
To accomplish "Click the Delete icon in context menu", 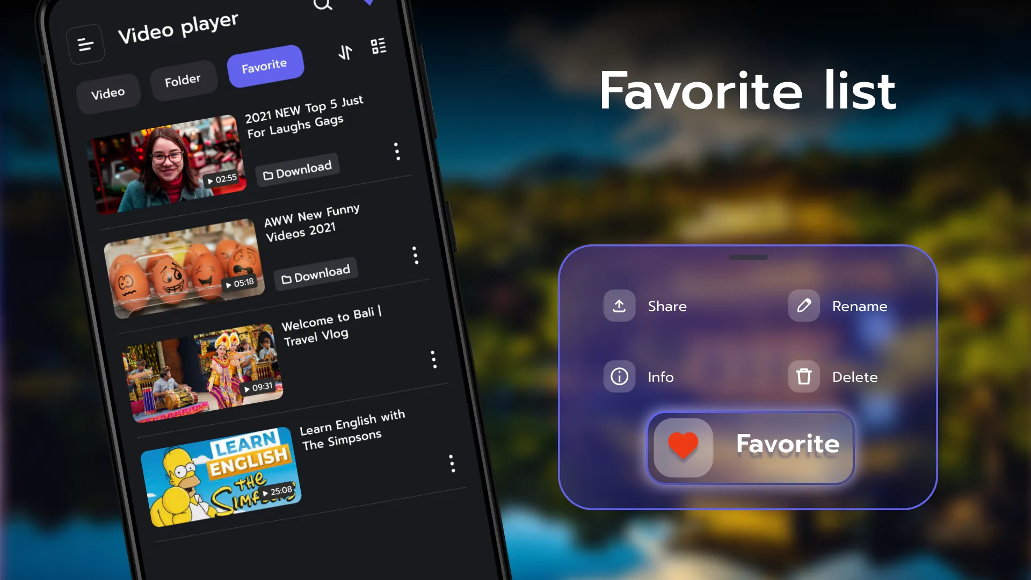I will coord(804,376).
